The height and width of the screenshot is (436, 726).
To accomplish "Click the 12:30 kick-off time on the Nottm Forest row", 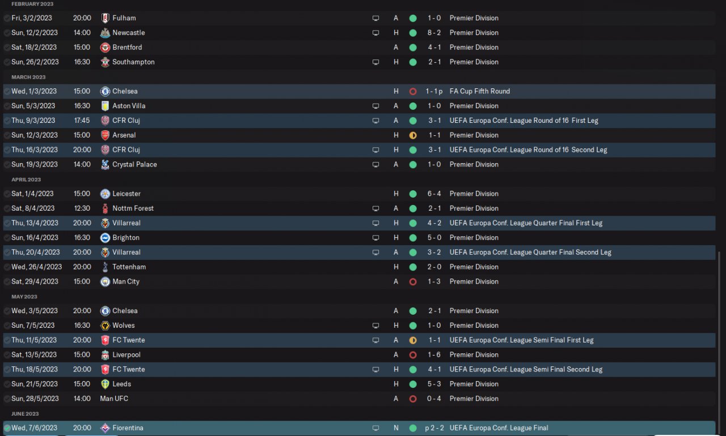I will click(82, 208).
